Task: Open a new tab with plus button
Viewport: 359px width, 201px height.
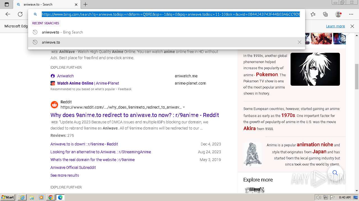Action: click(x=86, y=4)
